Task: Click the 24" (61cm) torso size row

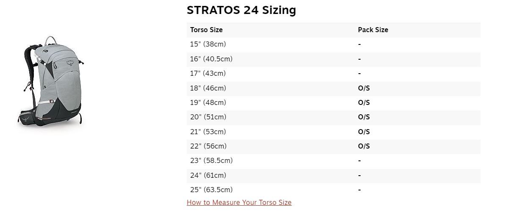Action: tap(334, 175)
